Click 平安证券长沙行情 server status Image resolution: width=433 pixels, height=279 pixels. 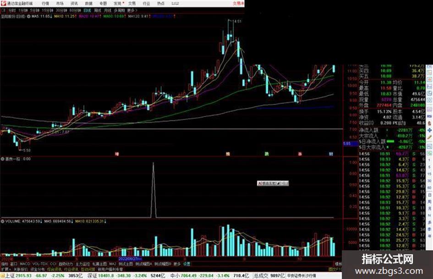click(301, 276)
